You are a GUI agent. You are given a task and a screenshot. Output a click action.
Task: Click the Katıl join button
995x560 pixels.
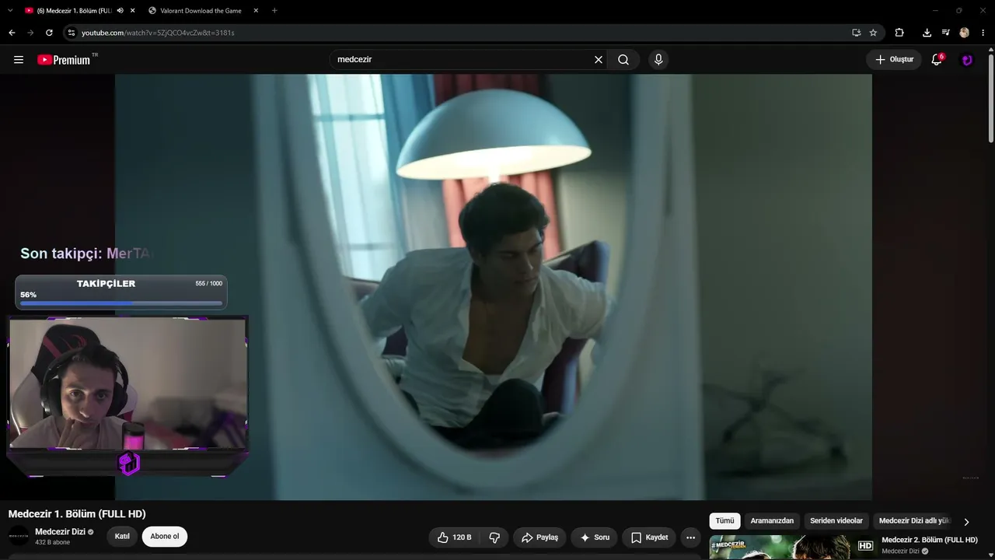[x=122, y=537]
